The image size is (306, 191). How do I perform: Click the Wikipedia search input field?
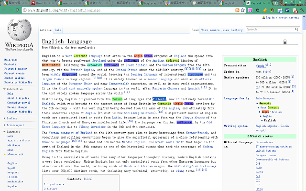(270, 29)
